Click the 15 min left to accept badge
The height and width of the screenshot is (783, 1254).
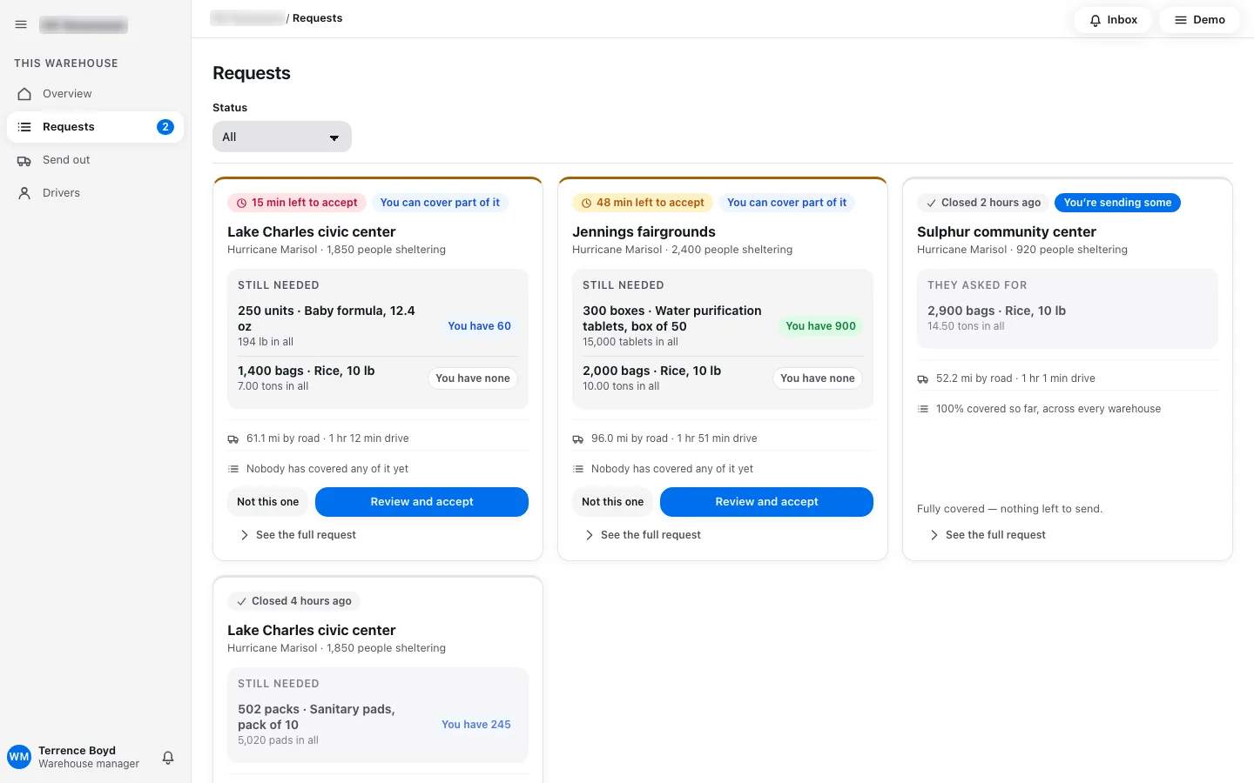click(x=297, y=203)
